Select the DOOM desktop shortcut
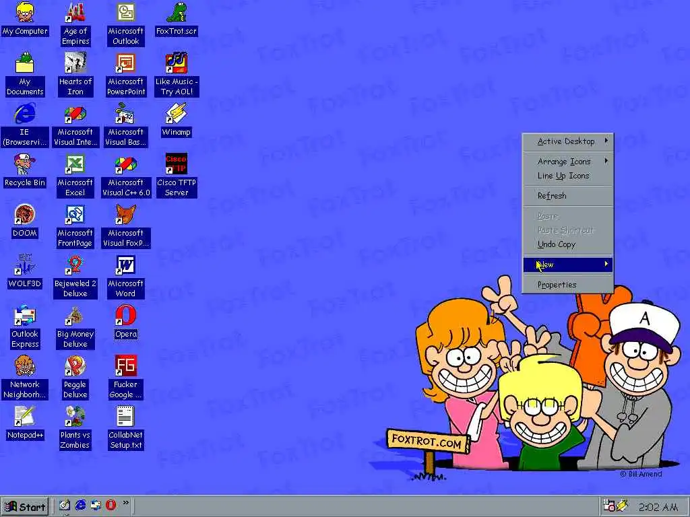The height and width of the screenshot is (517, 690). [x=25, y=221]
